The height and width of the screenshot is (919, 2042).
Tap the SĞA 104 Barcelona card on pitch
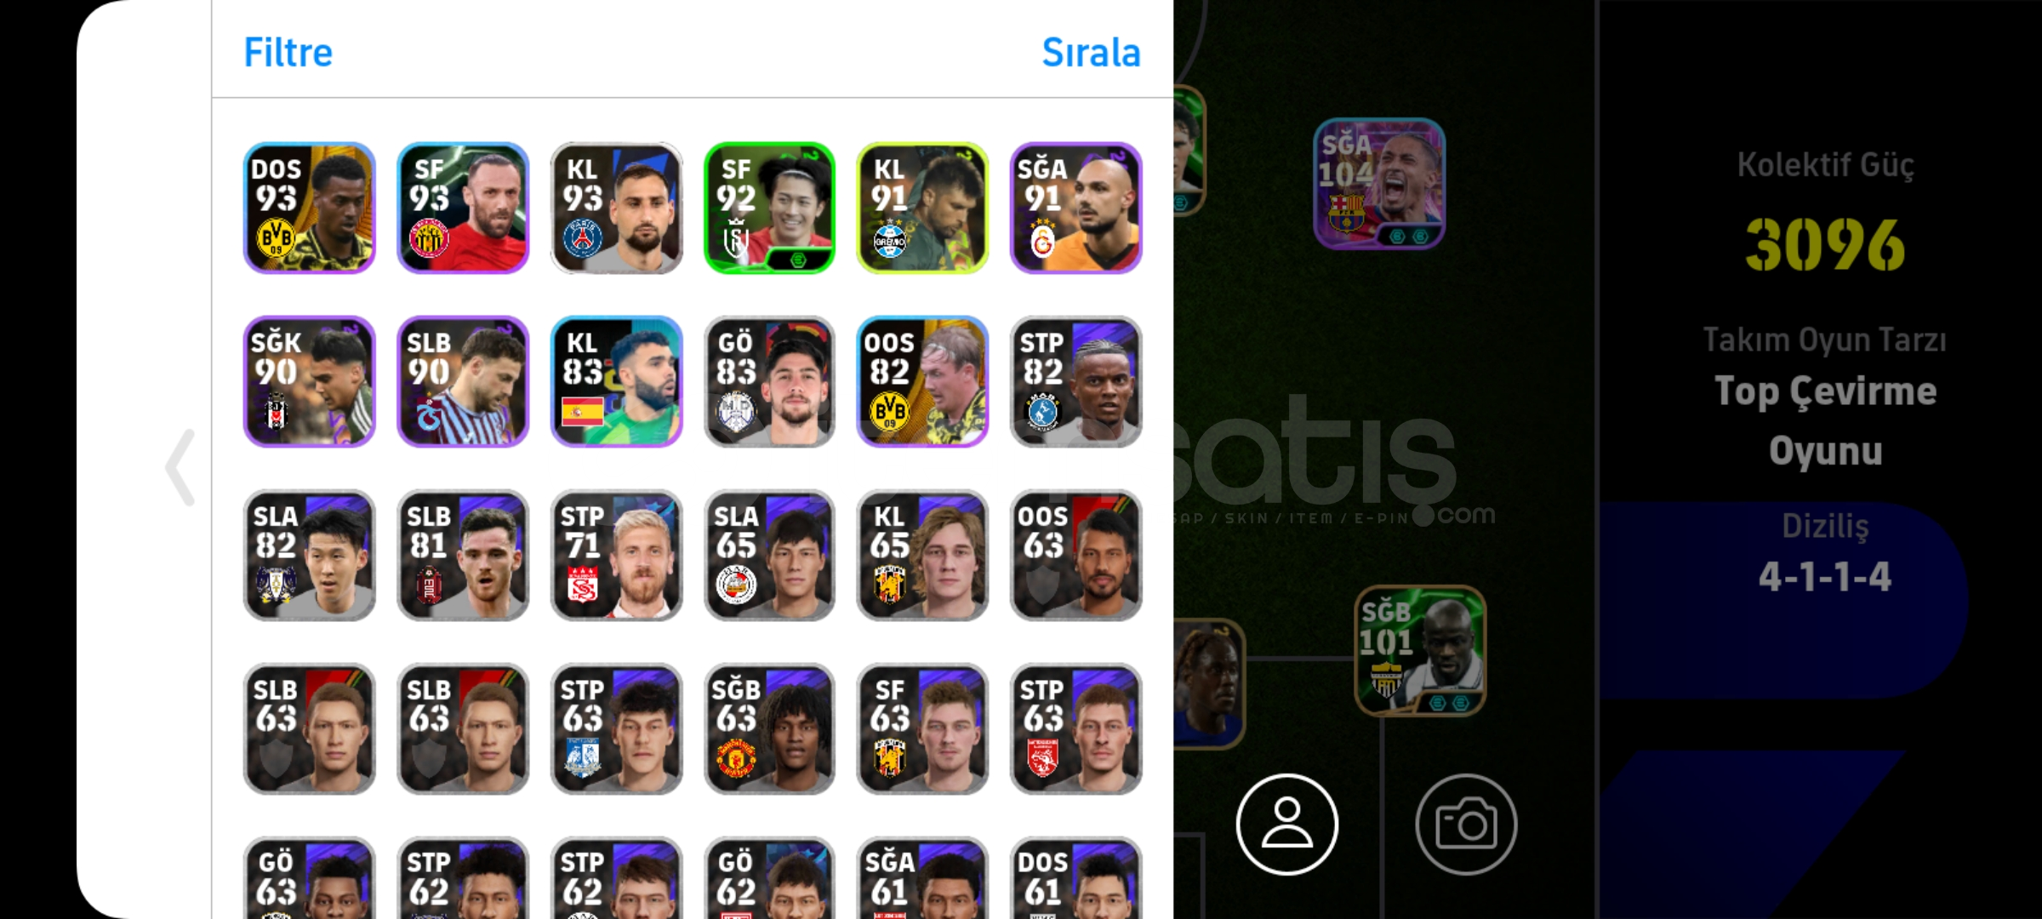[1379, 183]
